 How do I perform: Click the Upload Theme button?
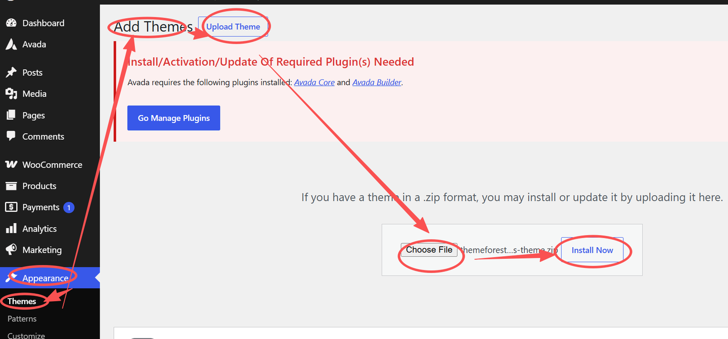tap(233, 27)
